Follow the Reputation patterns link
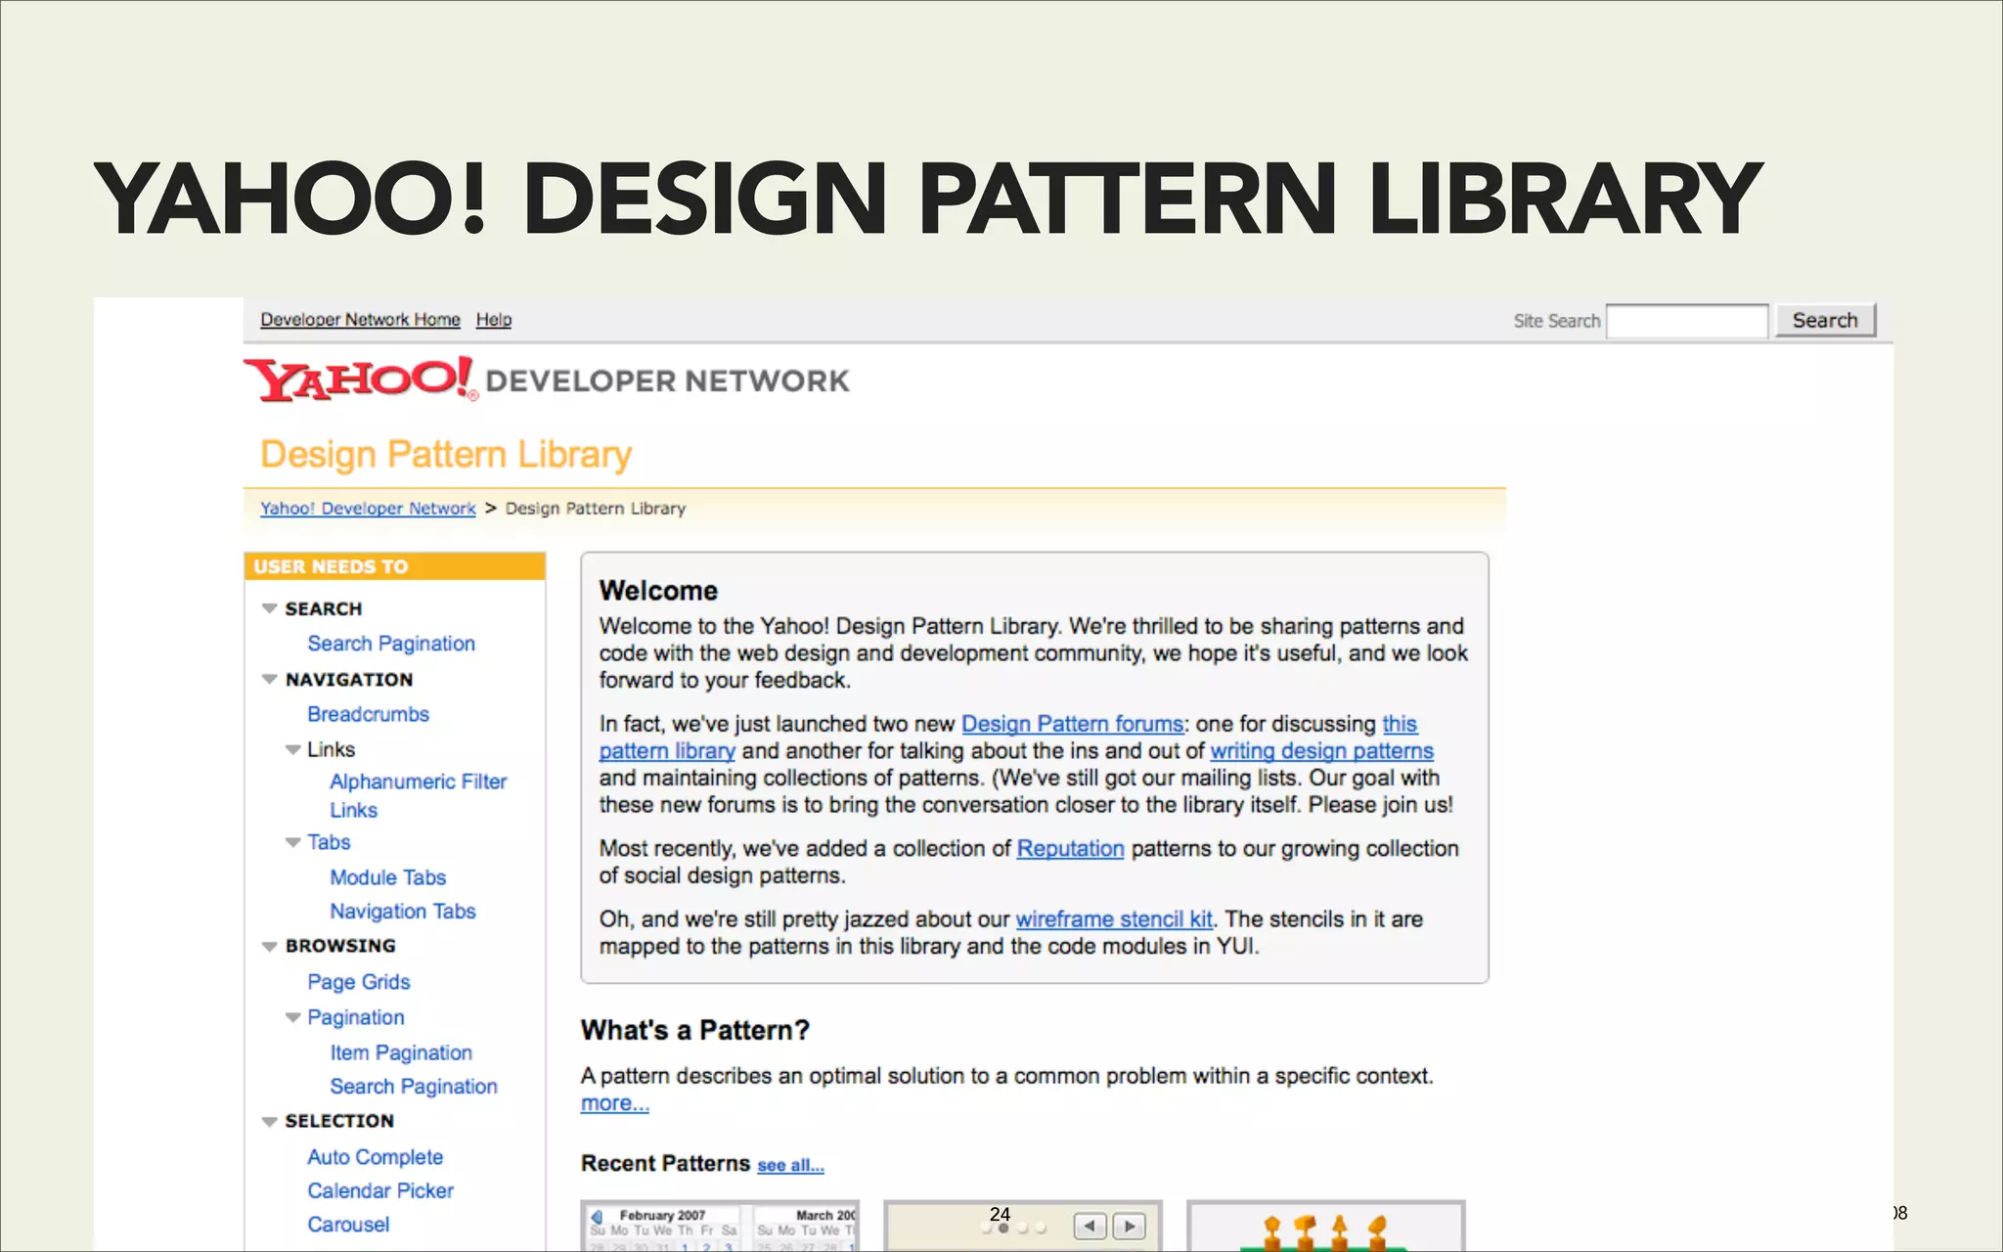The width and height of the screenshot is (2003, 1252). (1070, 849)
